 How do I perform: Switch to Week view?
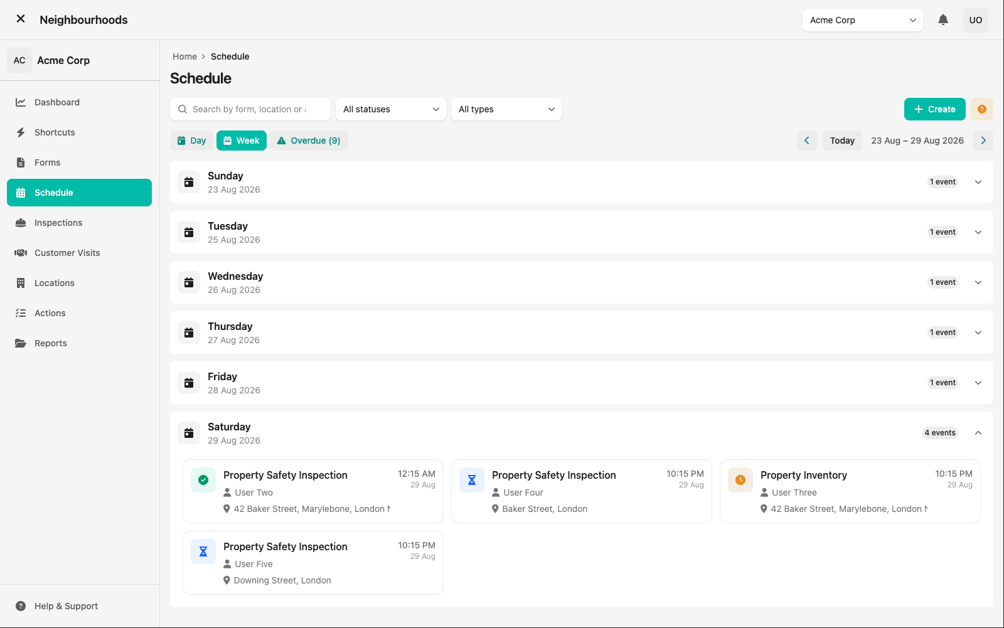coord(242,141)
